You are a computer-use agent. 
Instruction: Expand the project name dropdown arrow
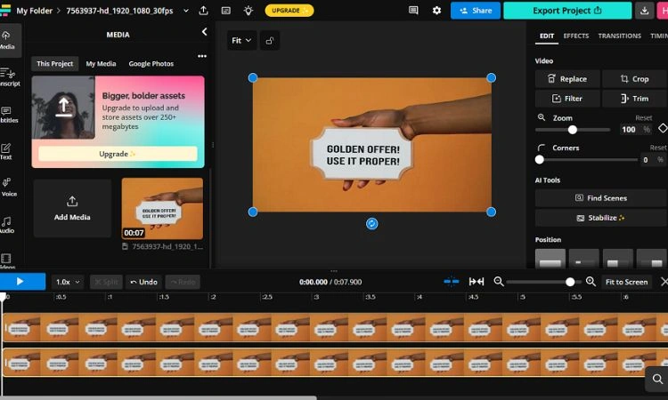186,11
